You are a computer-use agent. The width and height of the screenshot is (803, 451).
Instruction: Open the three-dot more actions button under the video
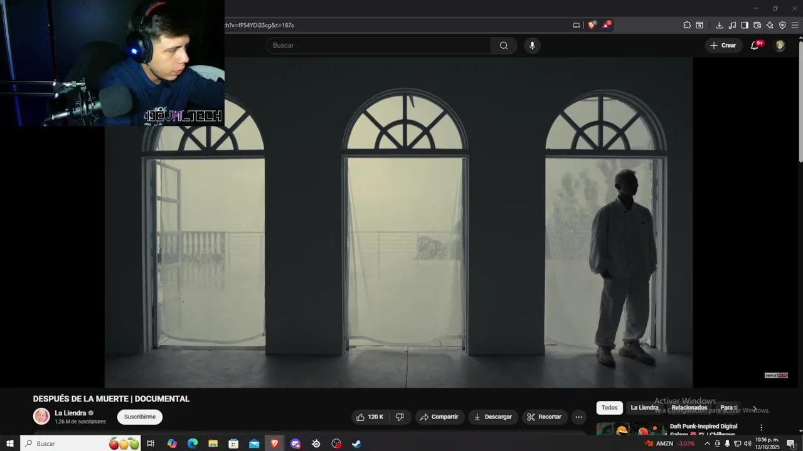coord(579,417)
